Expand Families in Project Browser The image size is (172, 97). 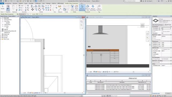(x=1, y=36)
